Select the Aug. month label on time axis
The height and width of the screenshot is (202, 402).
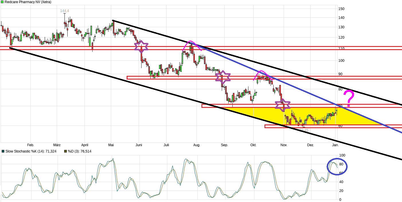(197, 145)
